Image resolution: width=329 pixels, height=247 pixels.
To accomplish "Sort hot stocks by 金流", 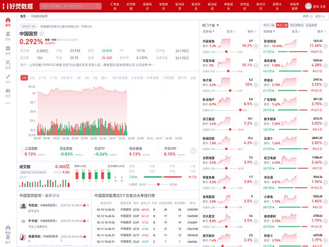I will coord(231,32).
